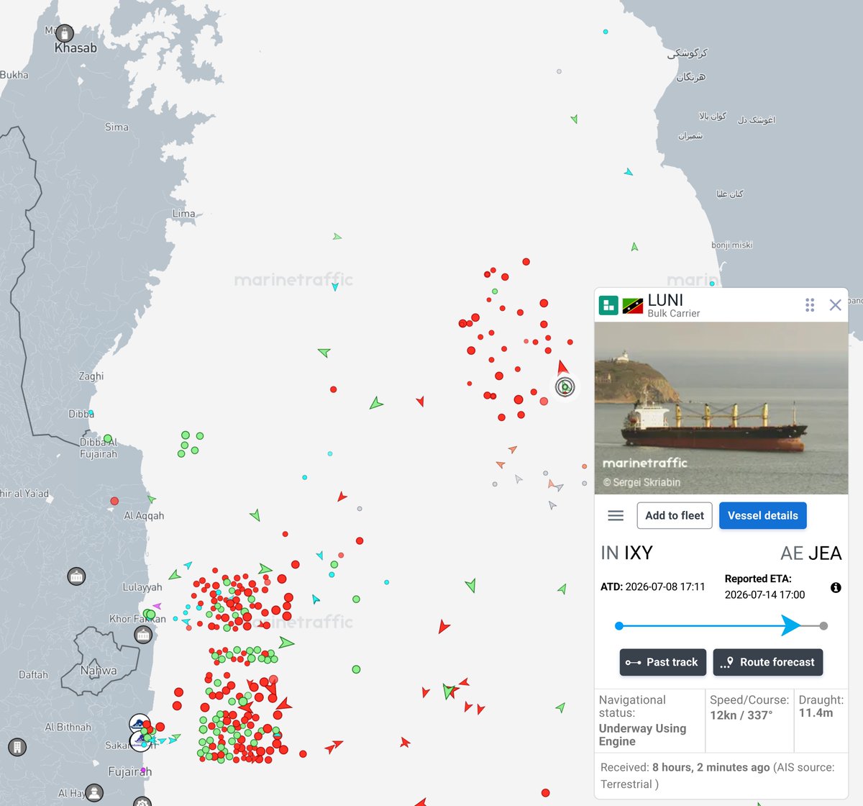The width and height of the screenshot is (863, 806).
Task: Click the Bulk Carrier vessel type label
Action: tap(673, 313)
